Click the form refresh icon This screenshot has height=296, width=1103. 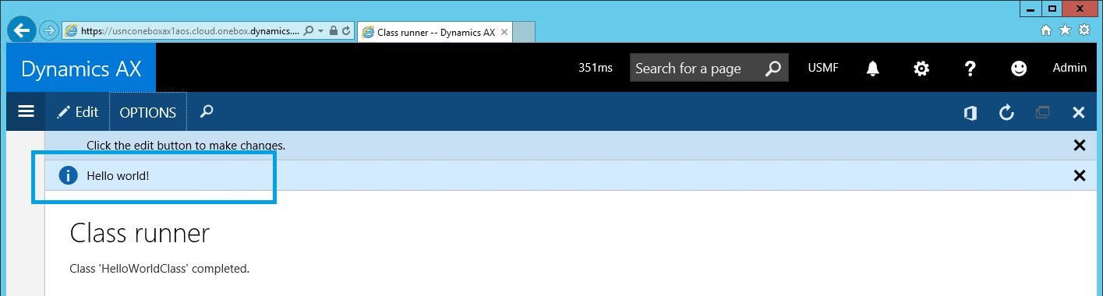(1006, 113)
